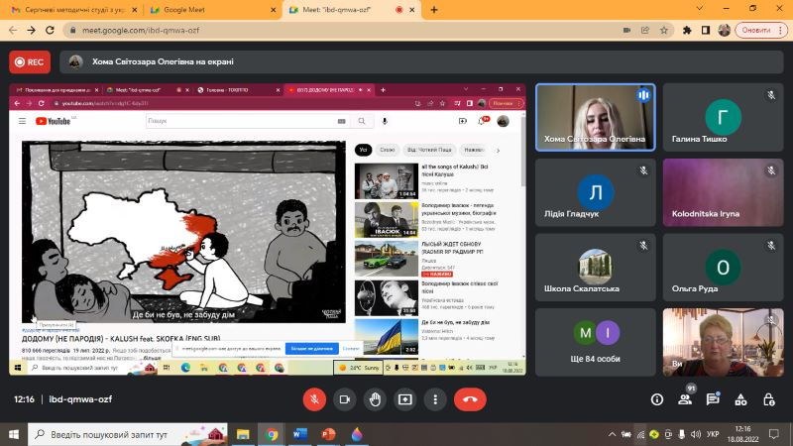The height and width of the screenshot is (446, 793).
Task: Select the 'Схоже' filter chip on YouTube
Action: click(387, 150)
